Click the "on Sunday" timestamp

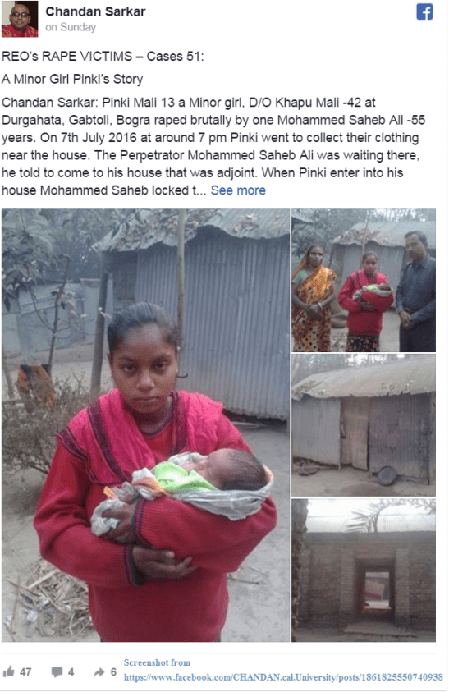click(x=71, y=27)
